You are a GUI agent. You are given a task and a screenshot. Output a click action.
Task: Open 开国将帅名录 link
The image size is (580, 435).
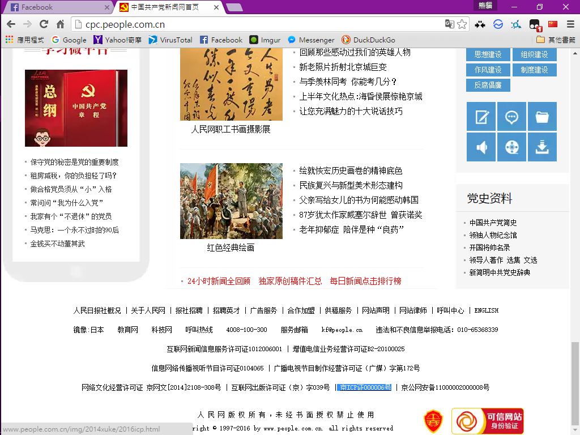click(x=490, y=248)
